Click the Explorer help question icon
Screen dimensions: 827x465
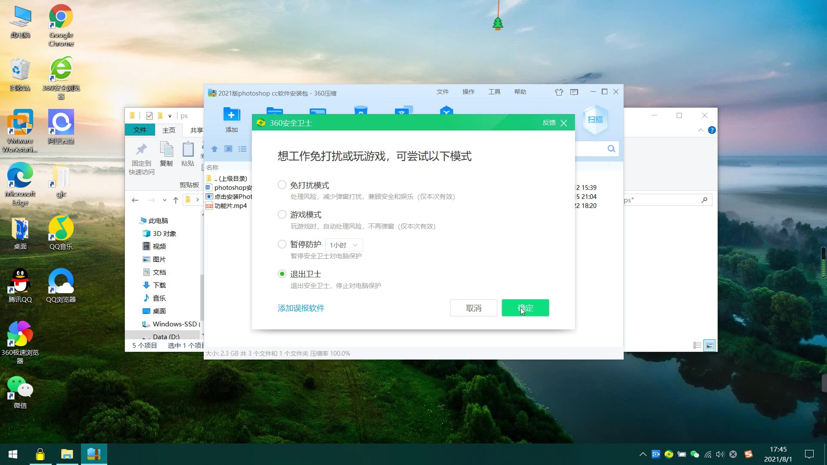click(712, 130)
